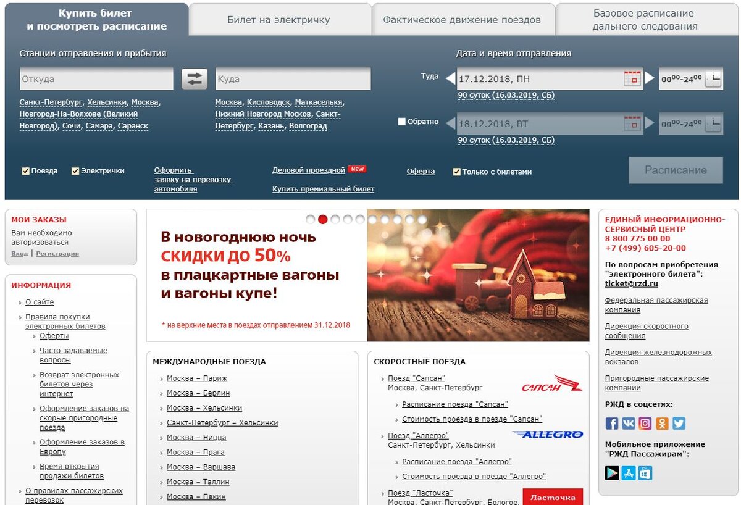741x505 pixels.
Task: Open Базовое расписание дальнего следования tab
Action: point(645,20)
